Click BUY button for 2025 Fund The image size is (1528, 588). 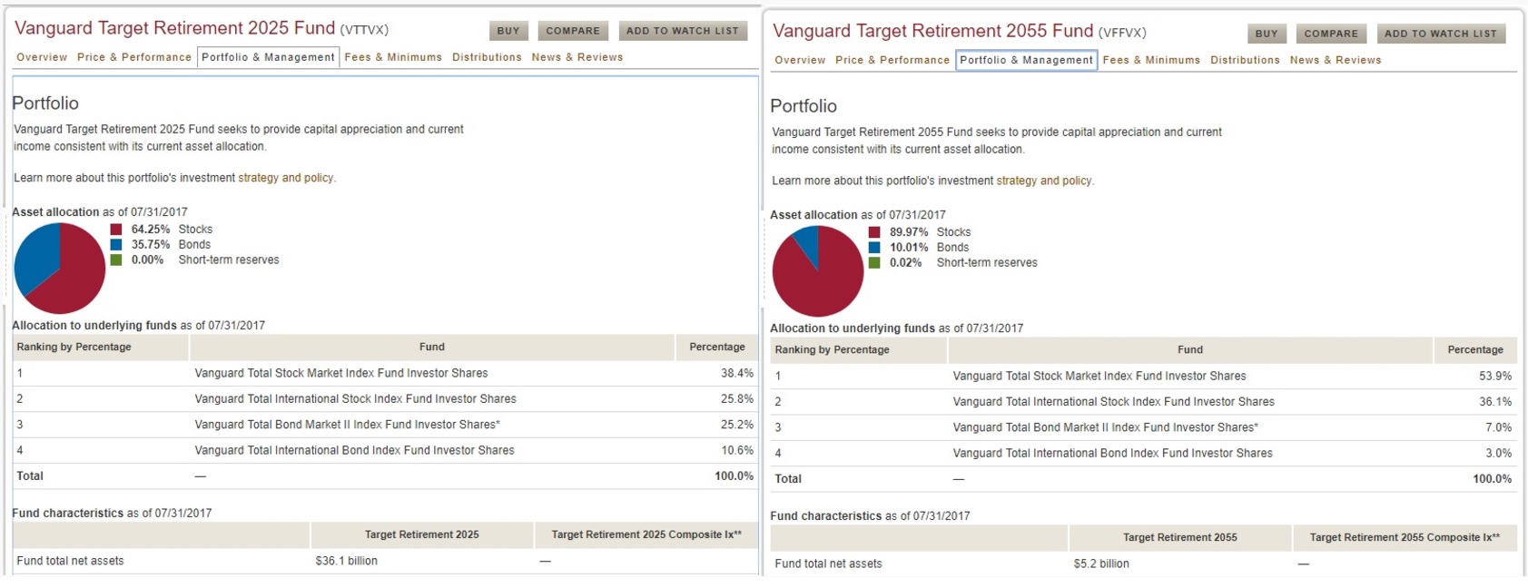pos(508,31)
